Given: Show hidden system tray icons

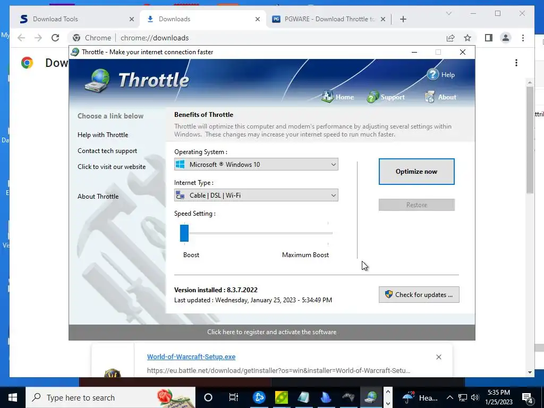Looking at the screenshot, I should tap(449, 397).
